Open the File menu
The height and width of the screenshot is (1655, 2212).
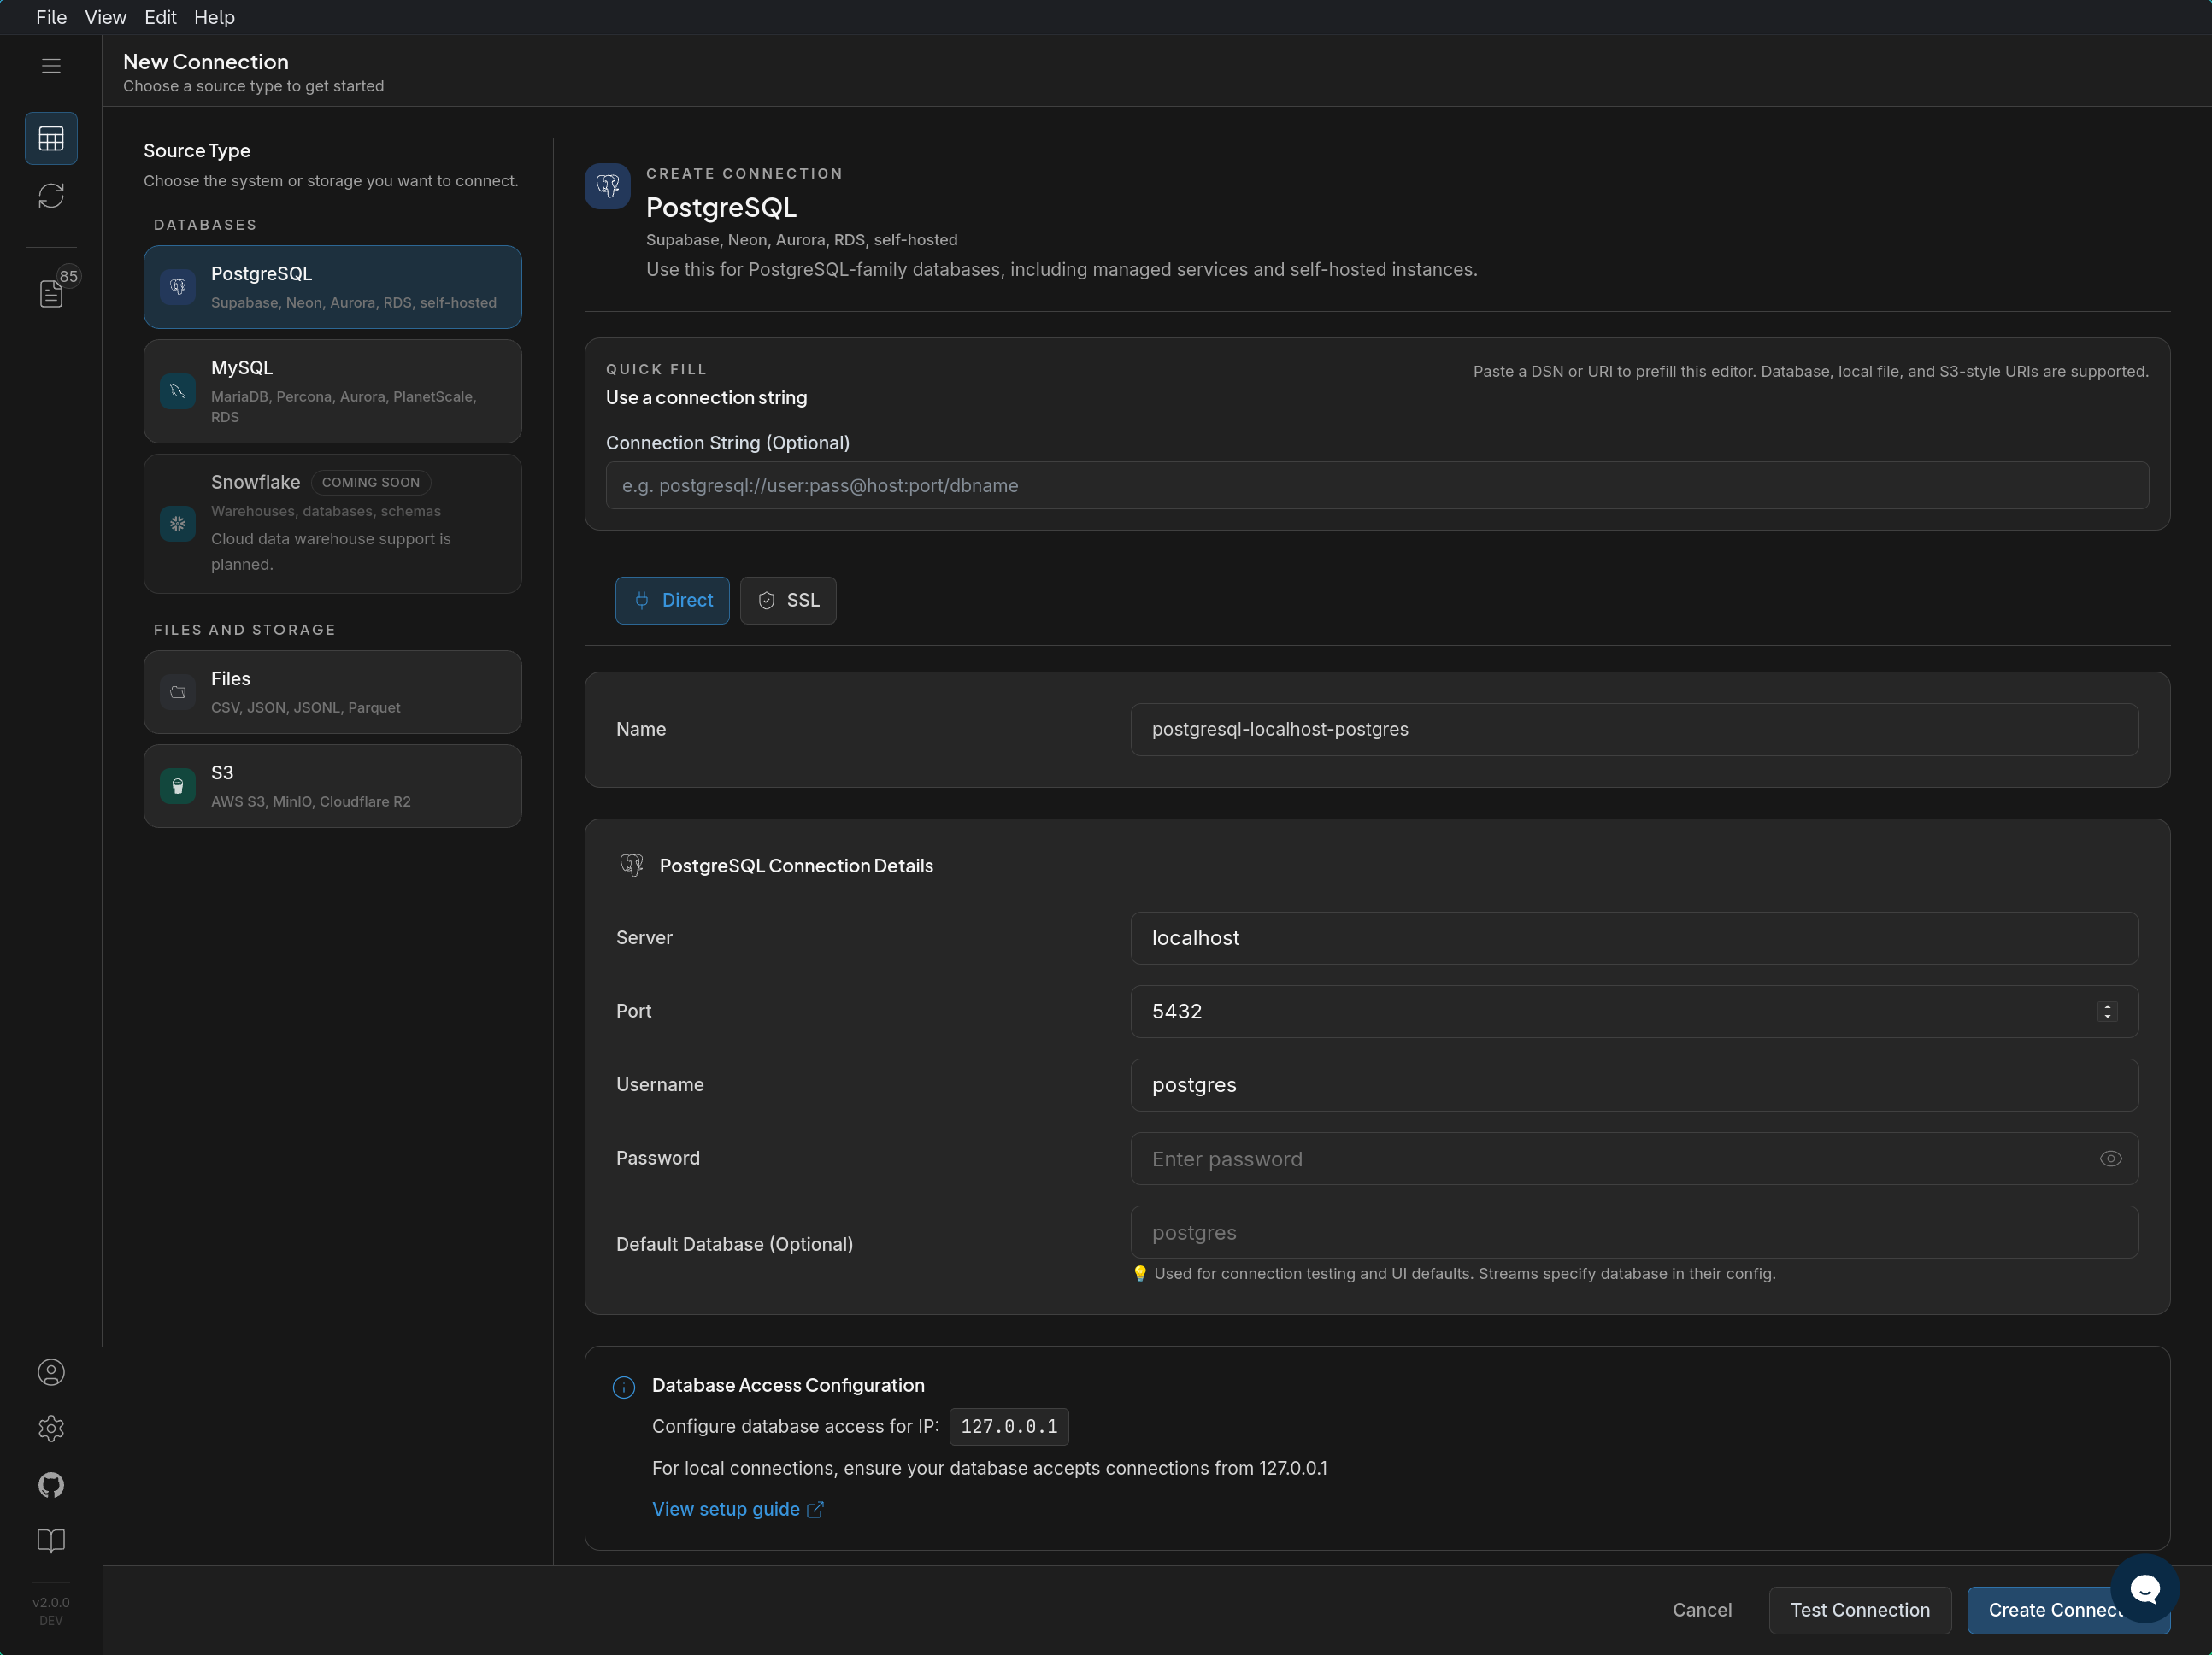coord(51,17)
